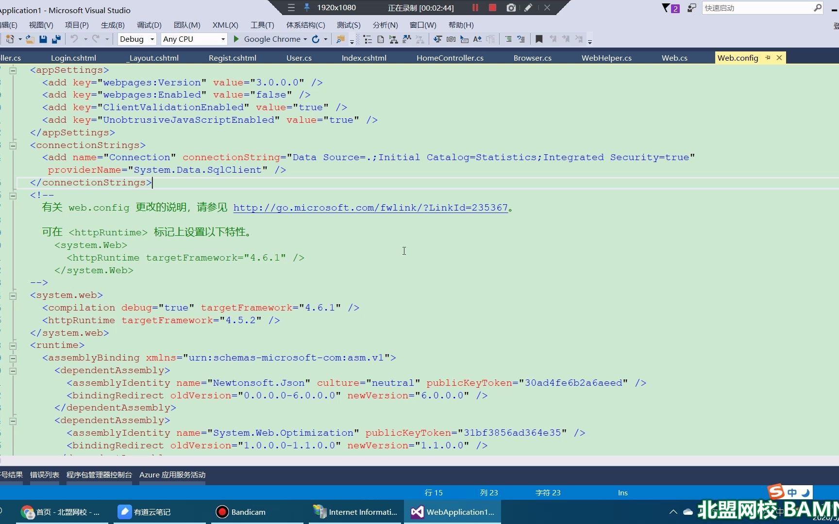Click the Undo arrow icon
The image size is (839, 524).
click(74, 39)
